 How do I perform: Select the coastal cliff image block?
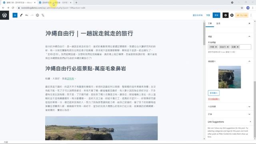pos(101,128)
